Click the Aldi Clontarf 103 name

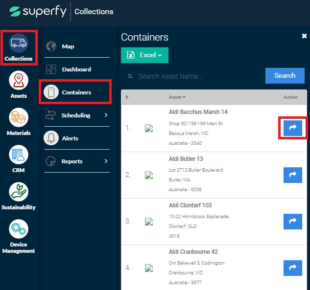coord(190,205)
